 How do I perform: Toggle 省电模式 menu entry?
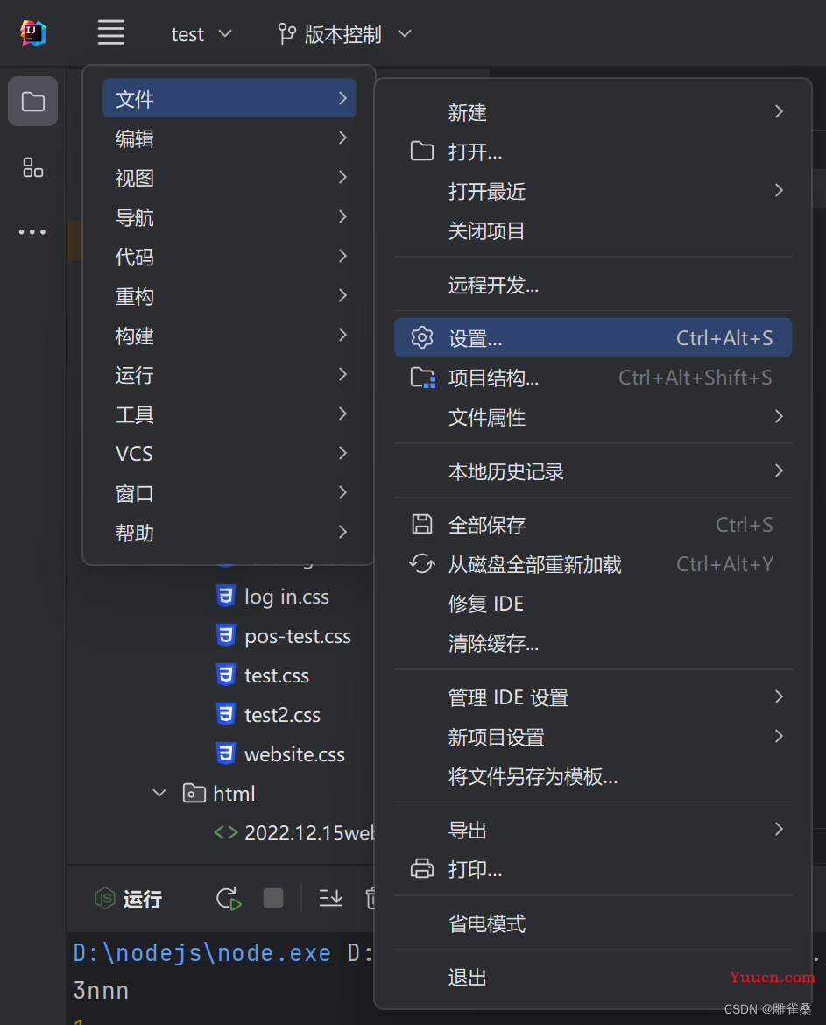pyautogui.click(x=593, y=923)
